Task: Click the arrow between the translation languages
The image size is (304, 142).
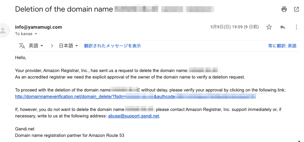Action: pos(52,46)
